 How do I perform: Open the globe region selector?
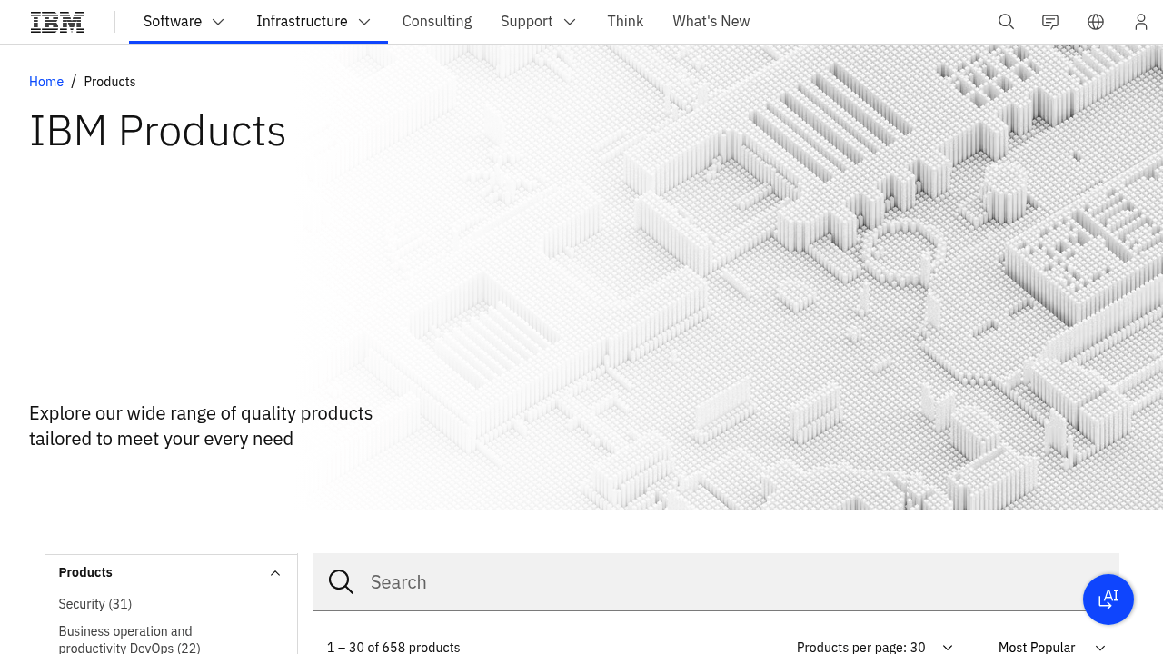pyautogui.click(x=1096, y=22)
